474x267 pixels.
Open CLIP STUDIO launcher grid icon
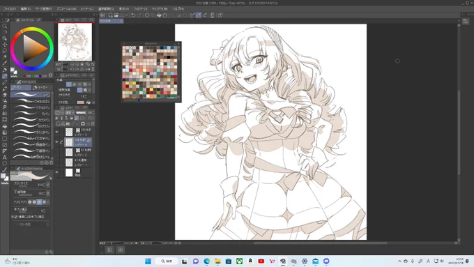click(102, 15)
